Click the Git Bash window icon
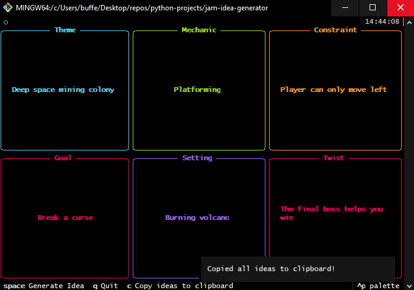The height and width of the screenshot is (290, 414). (8, 8)
